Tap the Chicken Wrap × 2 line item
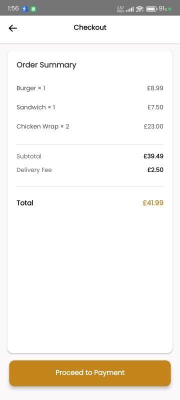 90,126
